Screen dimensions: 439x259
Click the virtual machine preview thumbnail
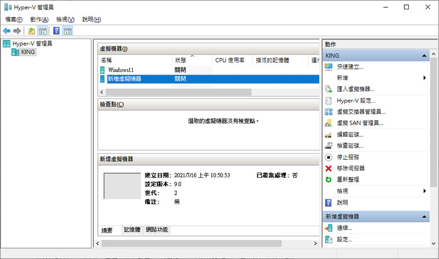[122, 186]
